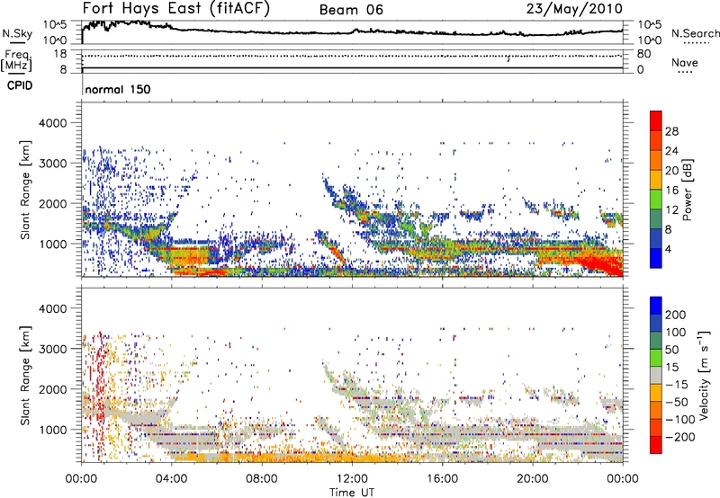Click the "04:00" time tick label

171,479
